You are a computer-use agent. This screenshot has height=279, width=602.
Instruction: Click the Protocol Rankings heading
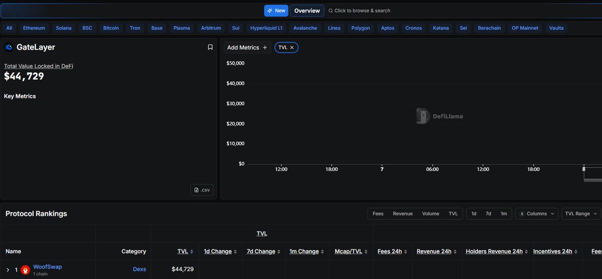click(36, 213)
